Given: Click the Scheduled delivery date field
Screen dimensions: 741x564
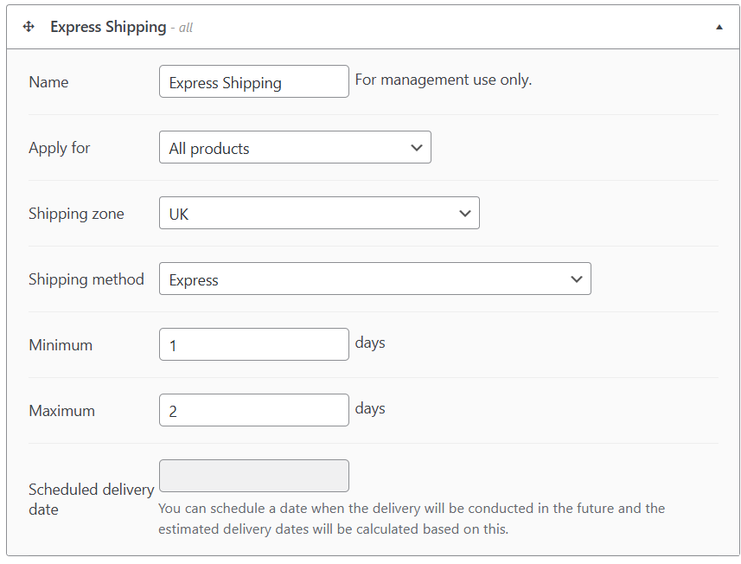Looking at the screenshot, I should [x=253, y=476].
